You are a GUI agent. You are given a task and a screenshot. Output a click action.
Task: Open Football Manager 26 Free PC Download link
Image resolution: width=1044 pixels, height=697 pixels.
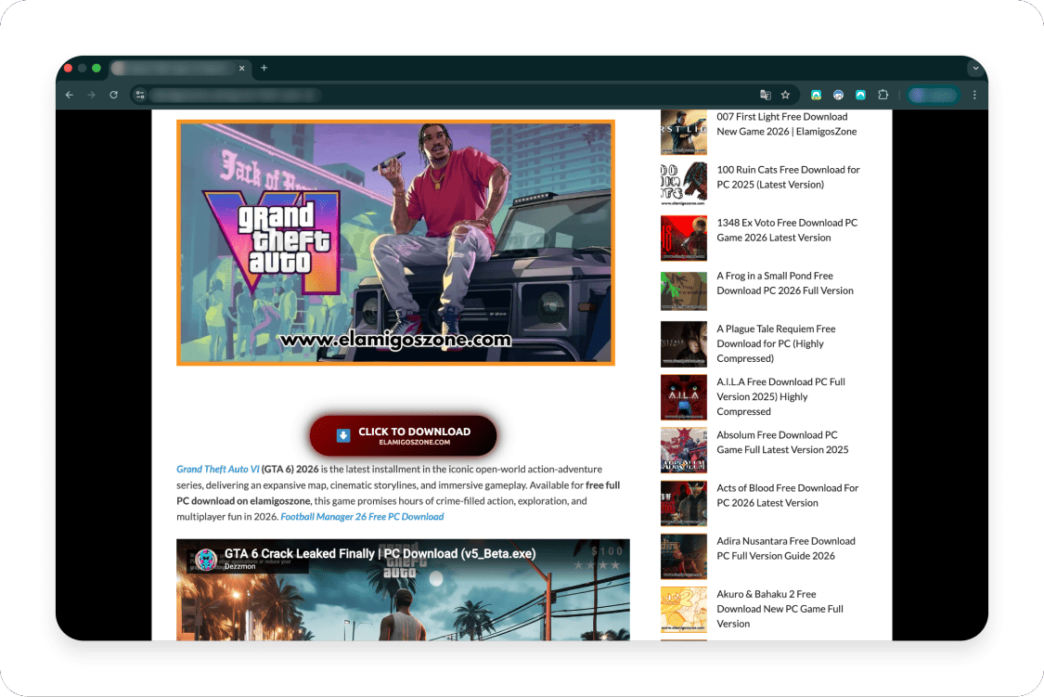362,517
